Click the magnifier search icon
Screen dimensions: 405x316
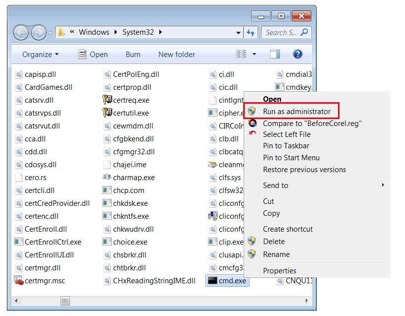305,32
